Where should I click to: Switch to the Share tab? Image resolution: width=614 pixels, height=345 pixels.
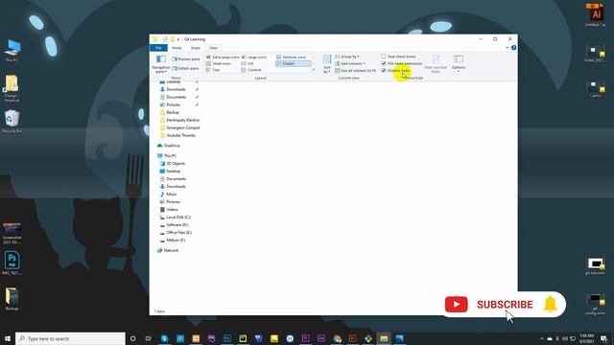tap(196, 48)
